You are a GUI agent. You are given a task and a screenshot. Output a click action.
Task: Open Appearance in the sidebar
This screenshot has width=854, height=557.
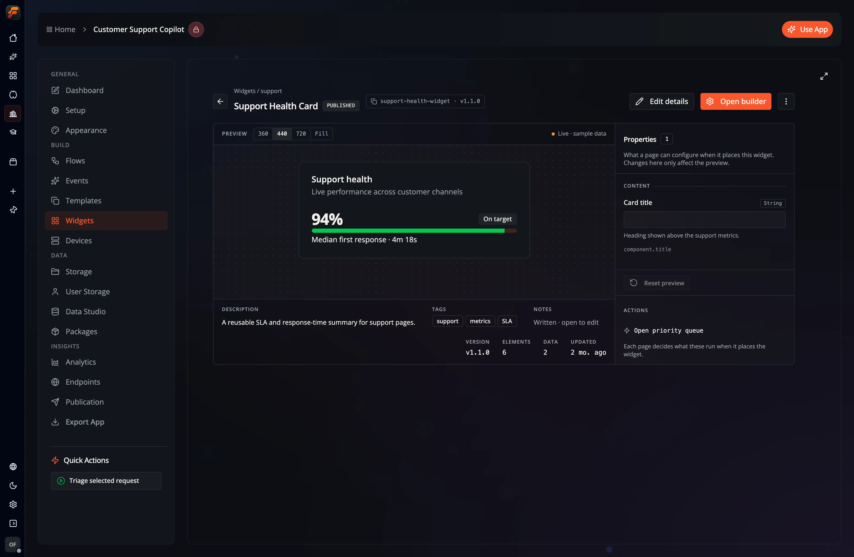click(x=106, y=130)
